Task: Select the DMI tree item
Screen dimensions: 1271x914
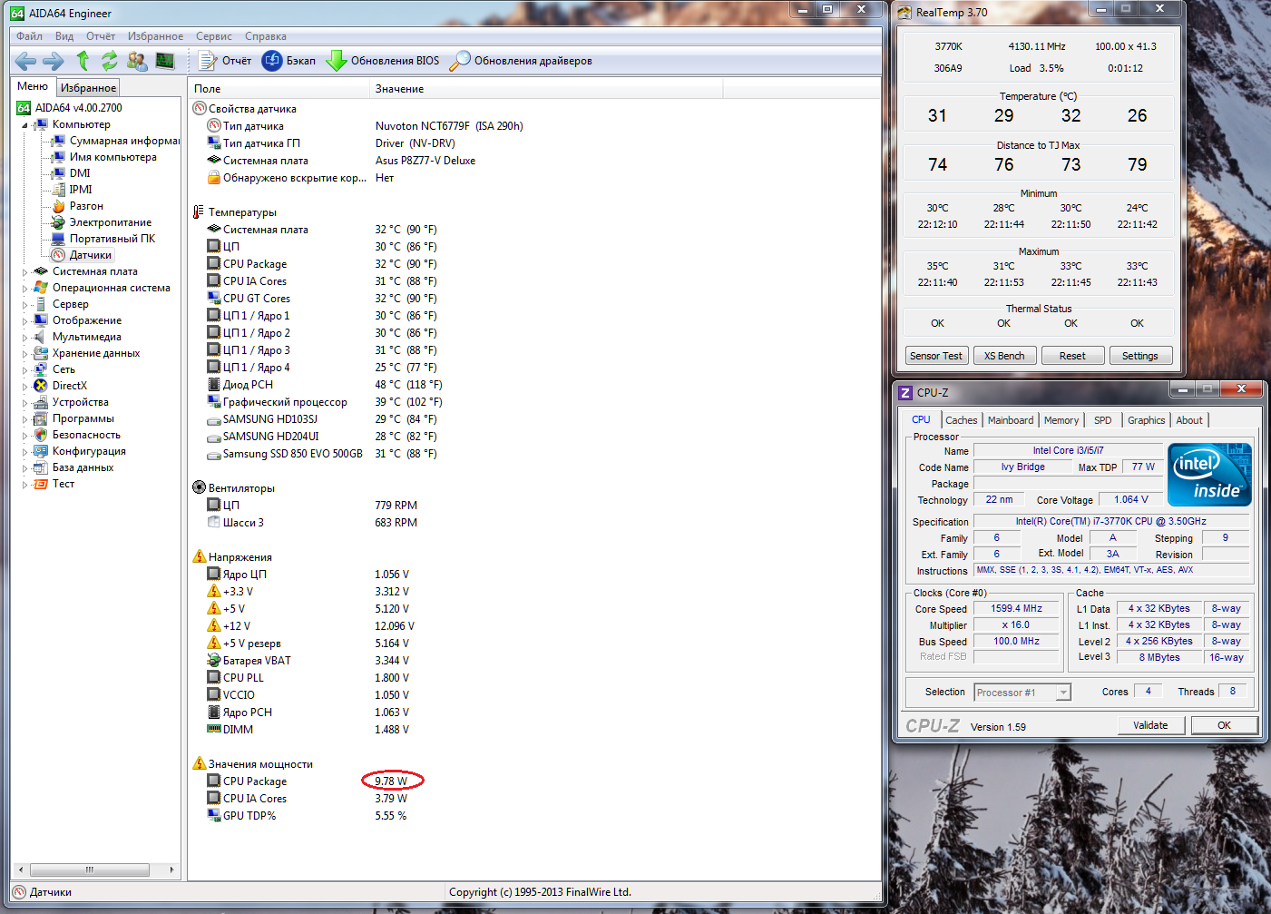Action: pos(72,173)
